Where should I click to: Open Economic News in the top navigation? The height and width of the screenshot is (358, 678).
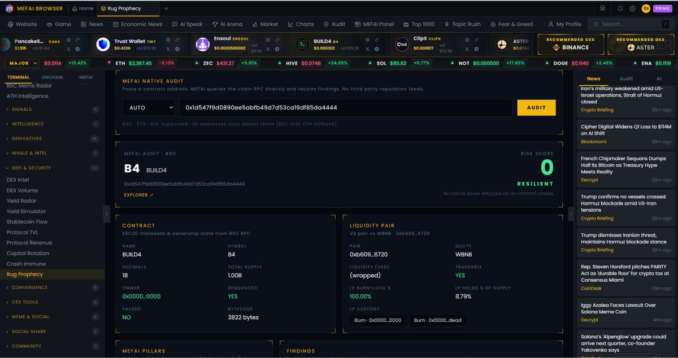[138, 24]
